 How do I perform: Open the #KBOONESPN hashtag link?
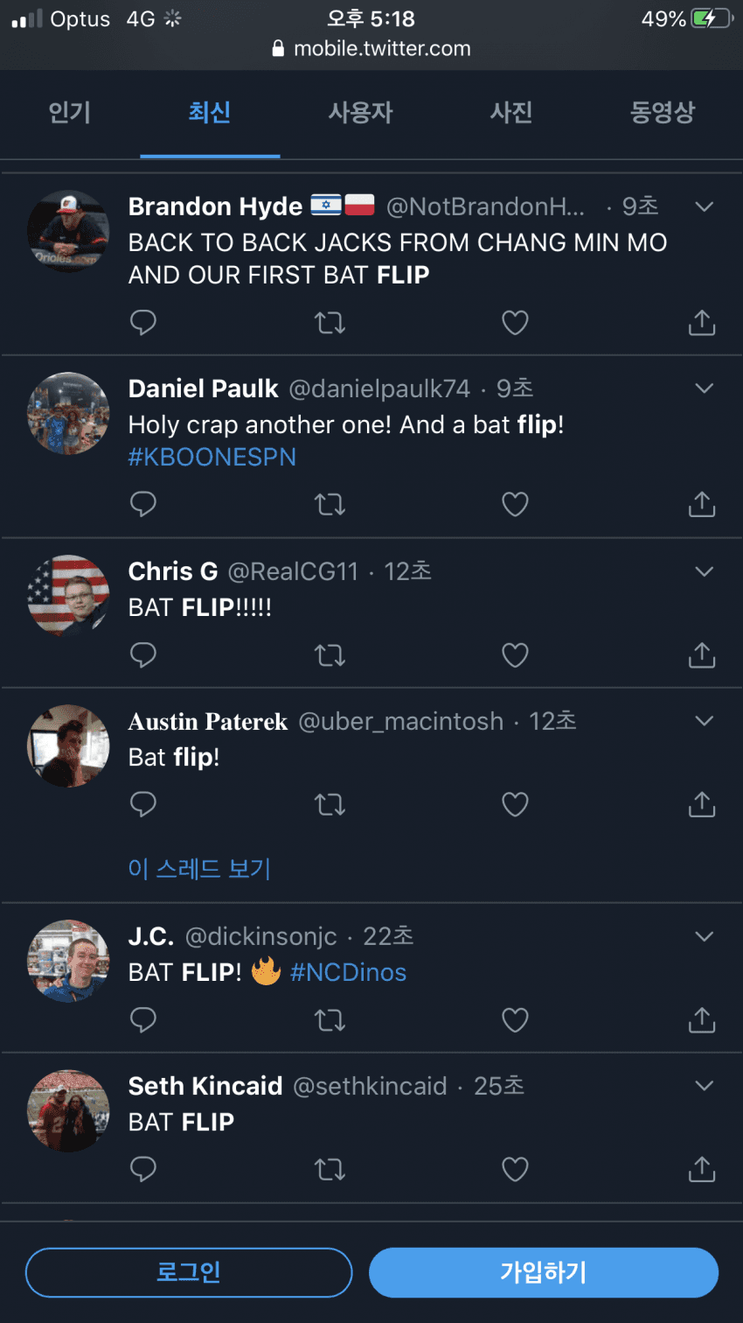[x=212, y=458]
